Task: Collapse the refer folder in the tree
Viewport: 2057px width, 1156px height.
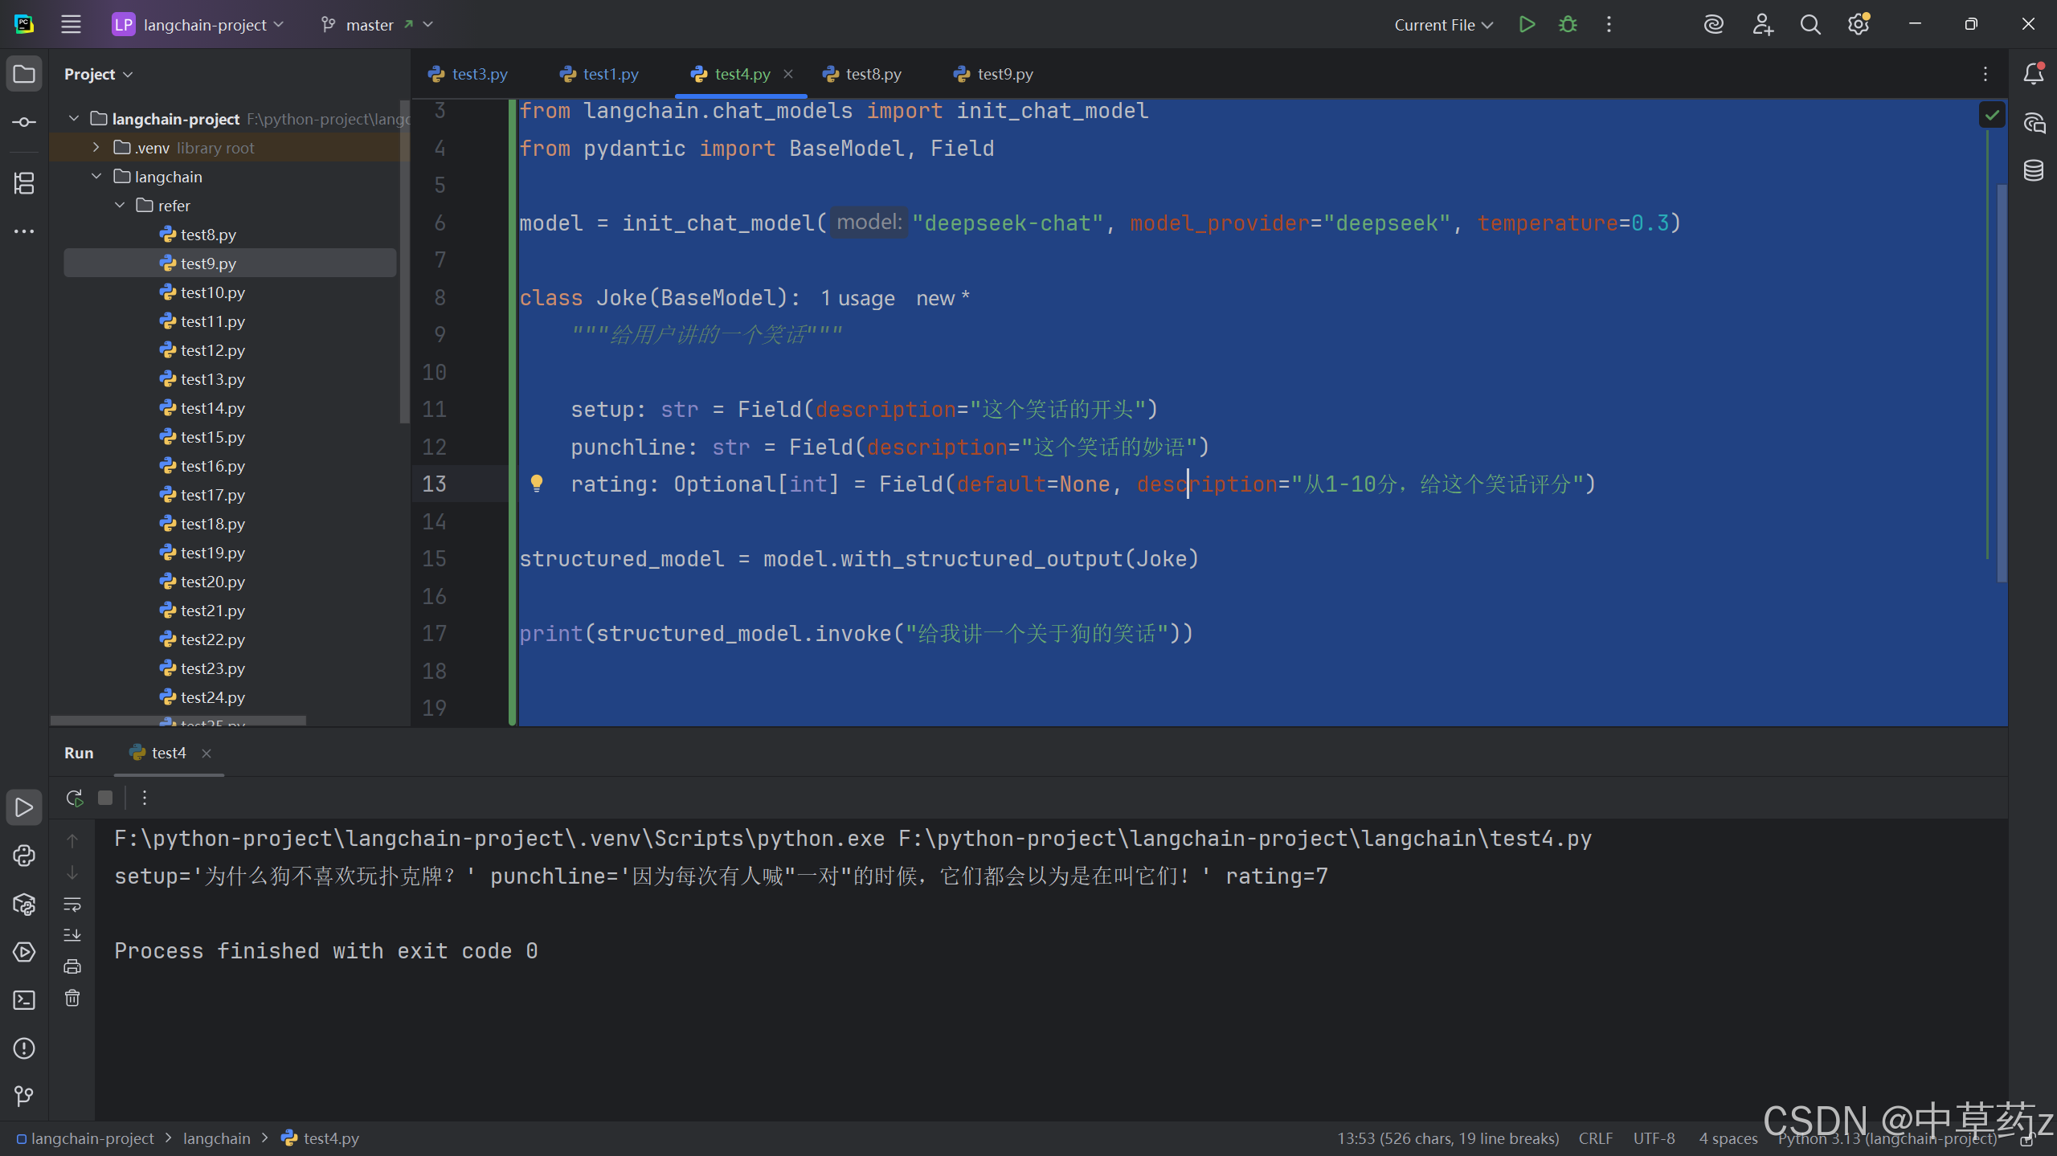Action: tap(120, 206)
